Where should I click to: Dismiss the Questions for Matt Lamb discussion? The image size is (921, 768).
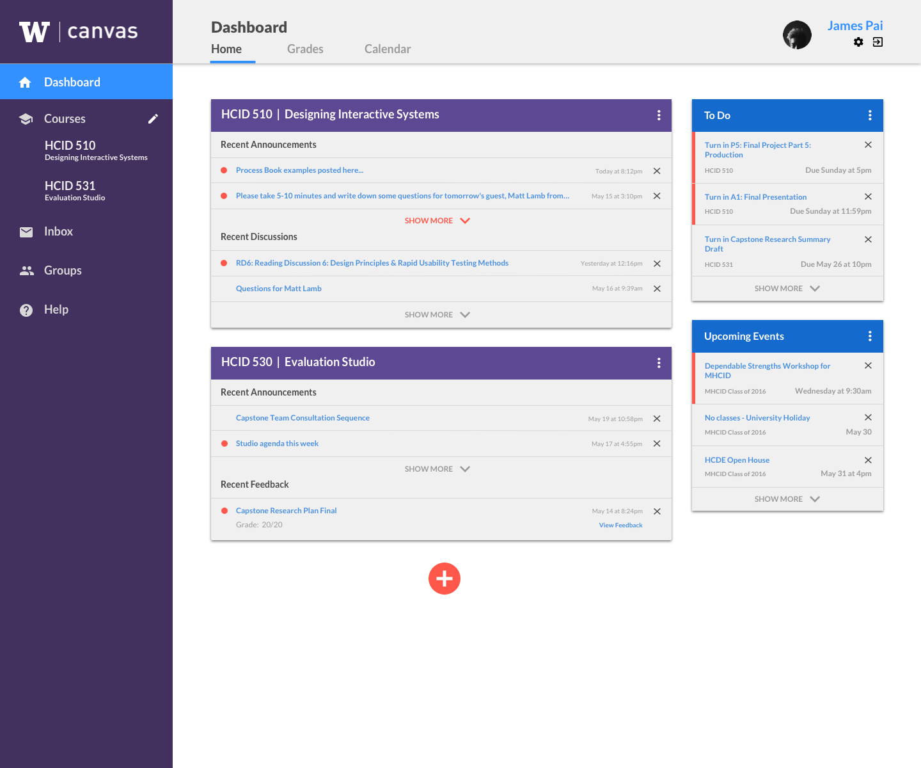(x=657, y=289)
